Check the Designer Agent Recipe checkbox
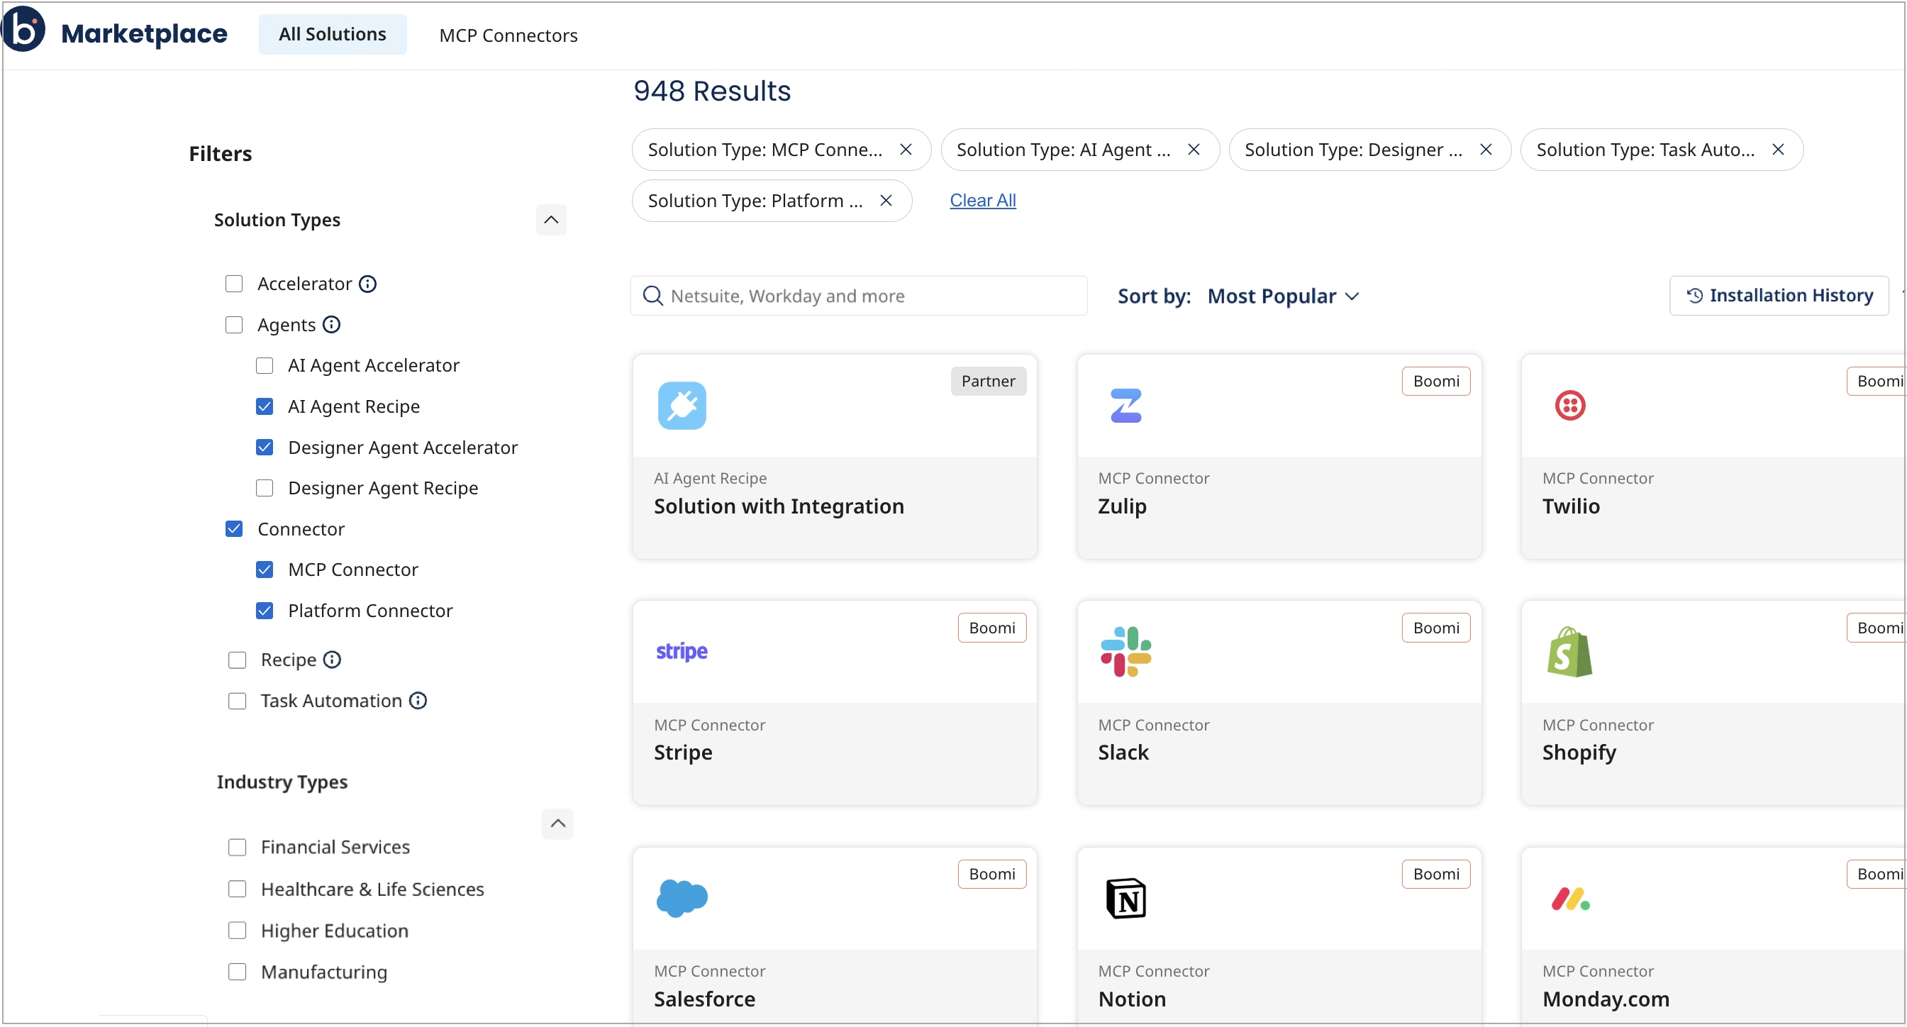1907x1027 pixels. [x=265, y=488]
